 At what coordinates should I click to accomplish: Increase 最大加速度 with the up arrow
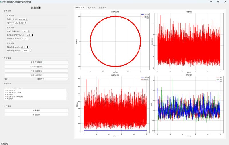tap(30, 50)
